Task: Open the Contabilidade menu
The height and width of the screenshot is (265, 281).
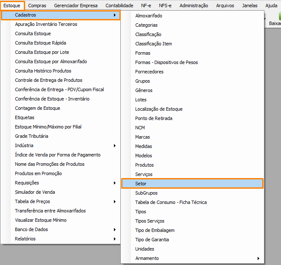Action: 119,6
